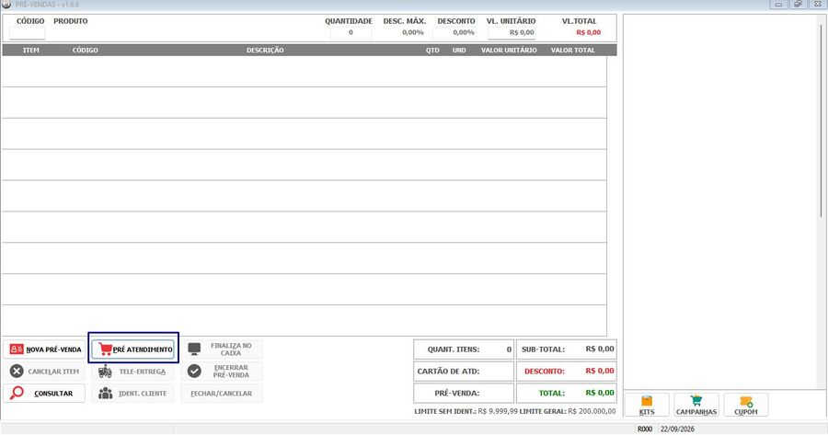828x435 pixels.
Task: Click the VL. Unitário value field
Action: click(512, 33)
